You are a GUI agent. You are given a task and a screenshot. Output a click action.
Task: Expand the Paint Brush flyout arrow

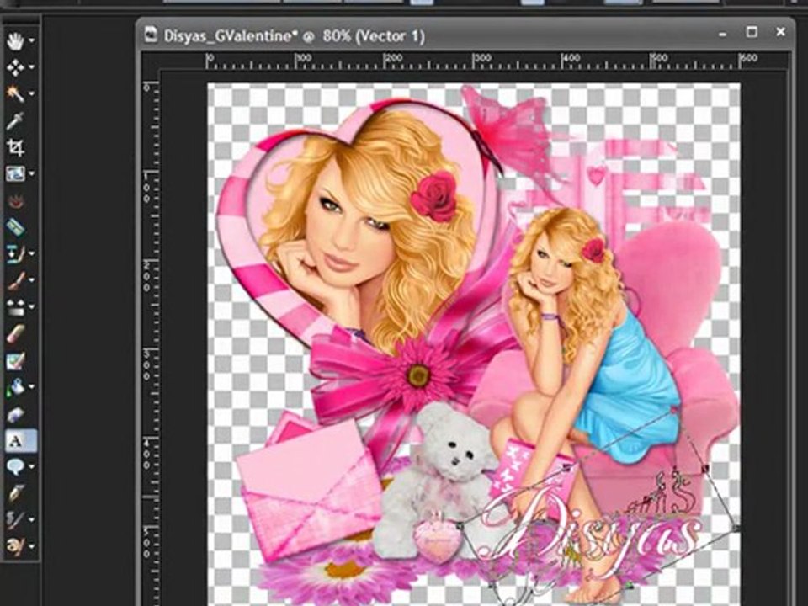32,280
